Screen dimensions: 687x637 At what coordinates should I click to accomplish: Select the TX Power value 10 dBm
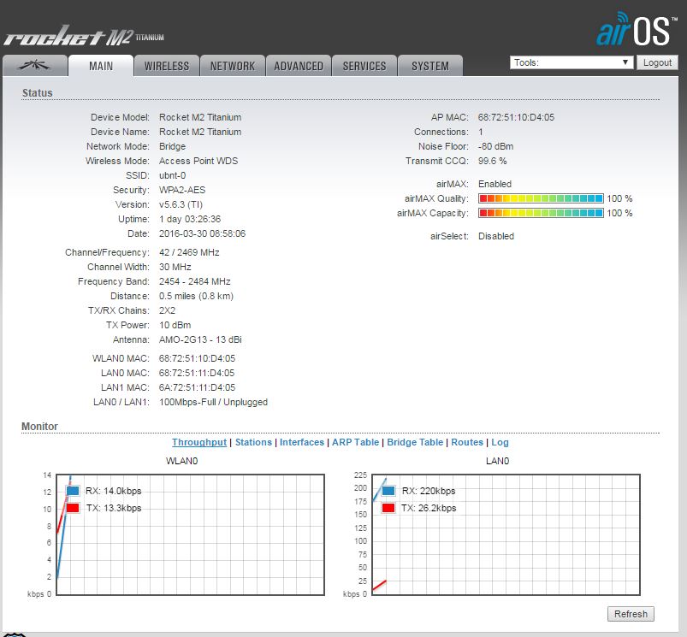coord(175,325)
